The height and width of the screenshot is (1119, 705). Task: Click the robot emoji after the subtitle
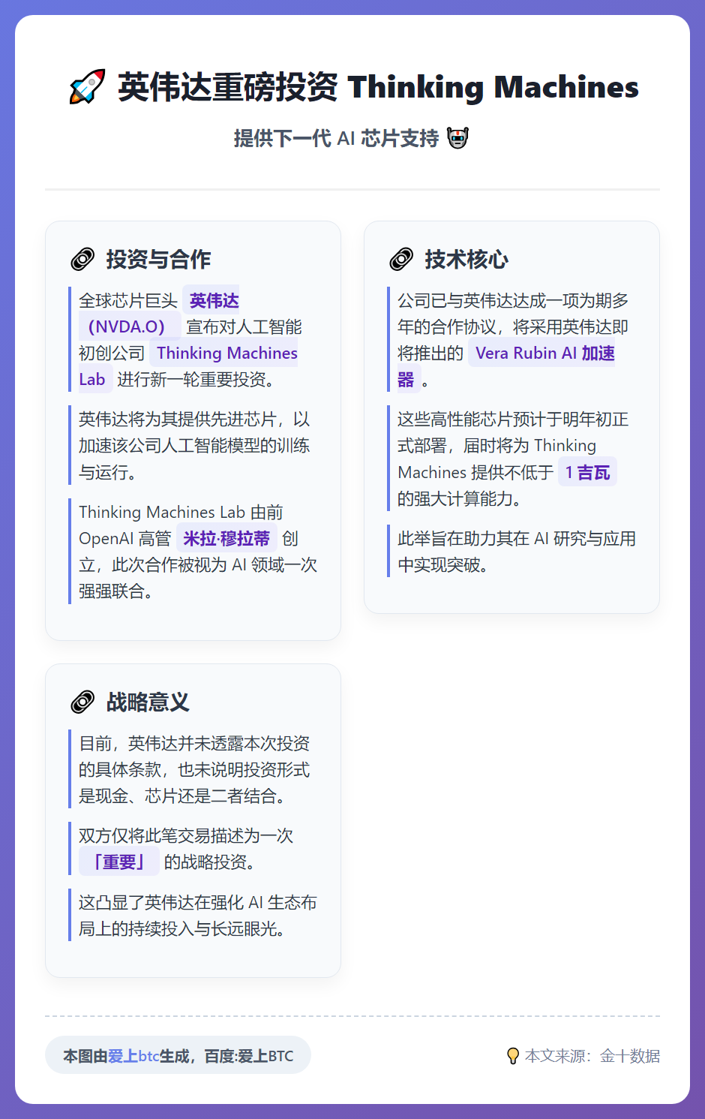point(457,138)
